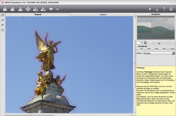Viewport: 176px width, 116px height.
Task: Redo with the right arrow icon
Action: pyautogui.click(x=57, y=9)
